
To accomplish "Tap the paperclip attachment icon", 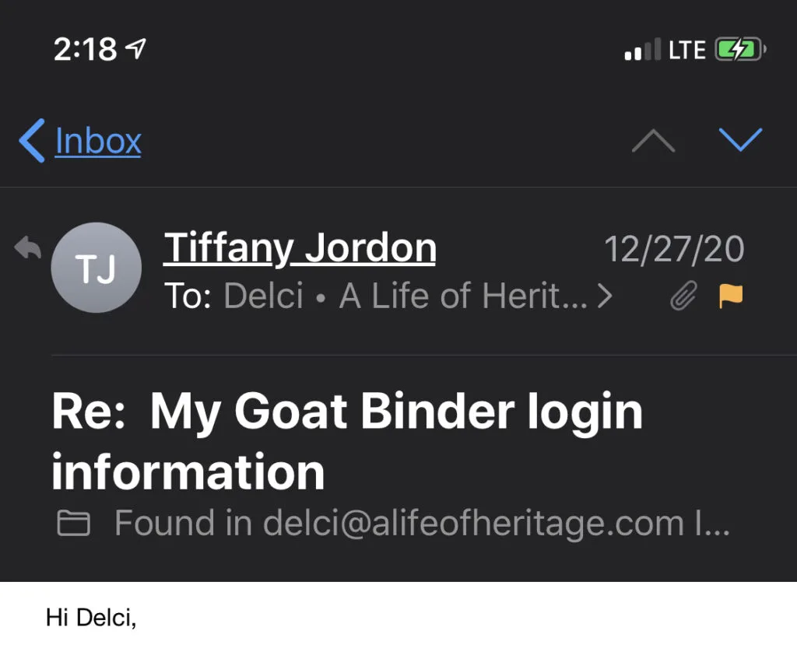I will pos(683,295).
